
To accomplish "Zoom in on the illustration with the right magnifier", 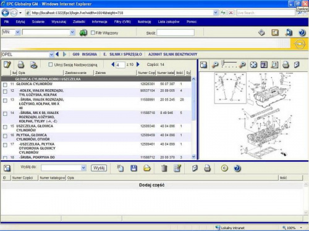I will point(242,65).
